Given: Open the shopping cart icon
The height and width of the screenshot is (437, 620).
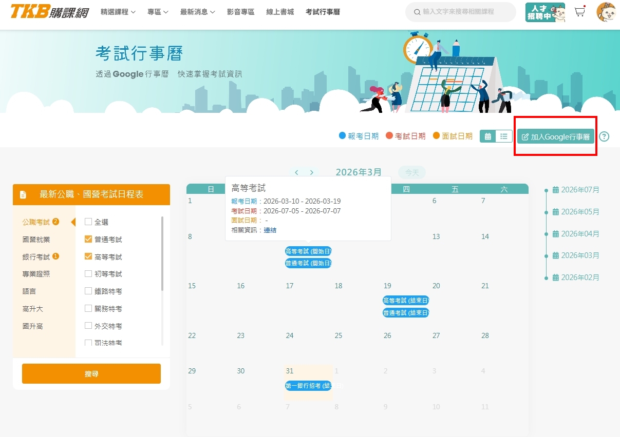Looking at the screenshot, I should tap(580, 12).
